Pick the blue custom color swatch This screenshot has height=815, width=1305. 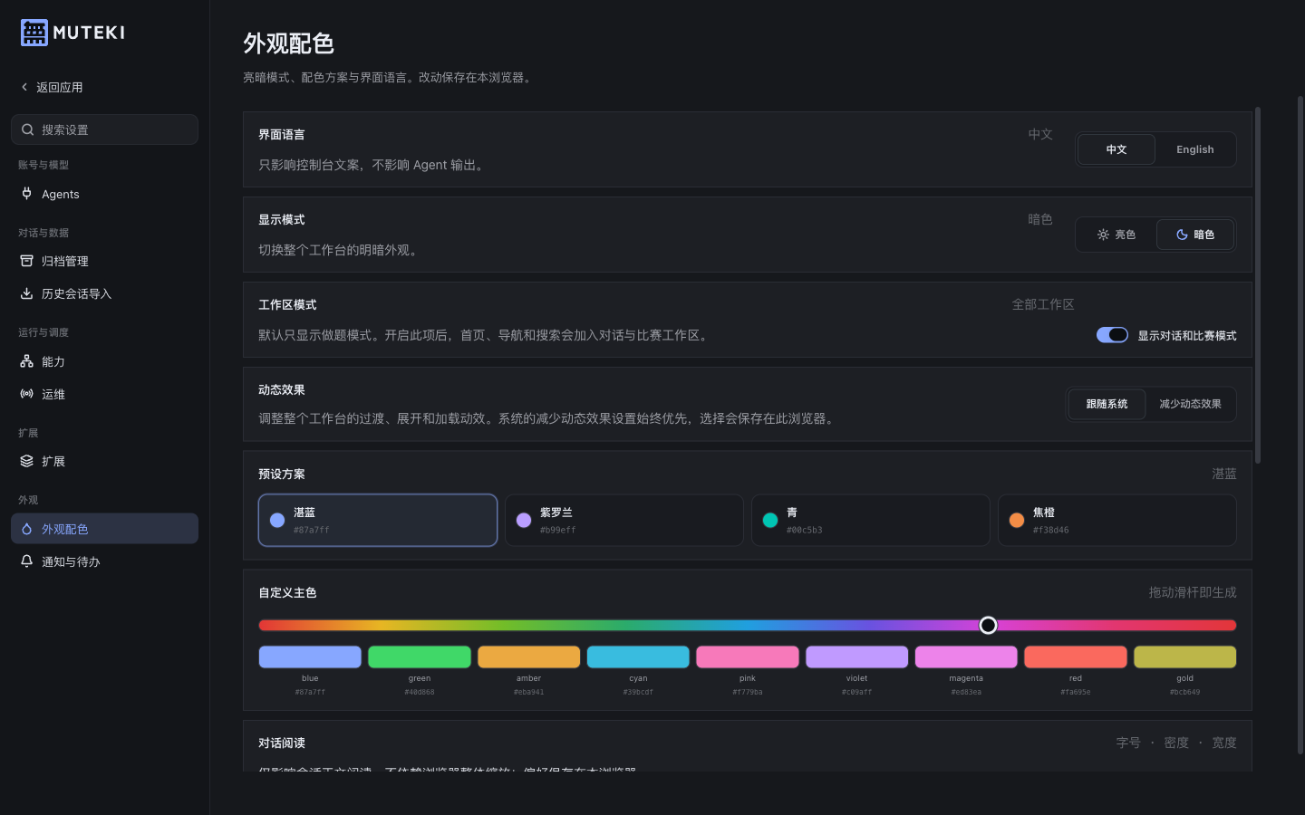pyautogui.click(x=310, y=657)
